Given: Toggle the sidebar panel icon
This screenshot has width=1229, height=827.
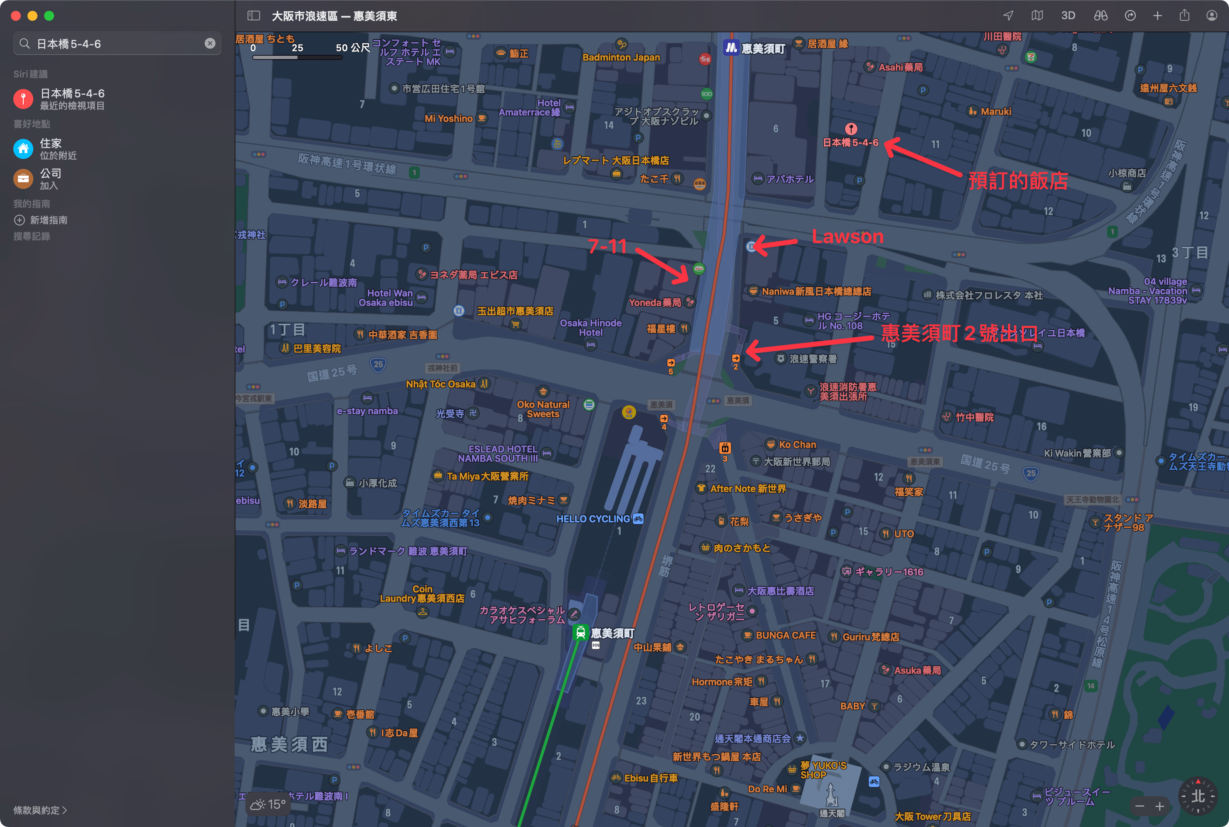Looking at the screenshot, I should [x=254, y=16].
